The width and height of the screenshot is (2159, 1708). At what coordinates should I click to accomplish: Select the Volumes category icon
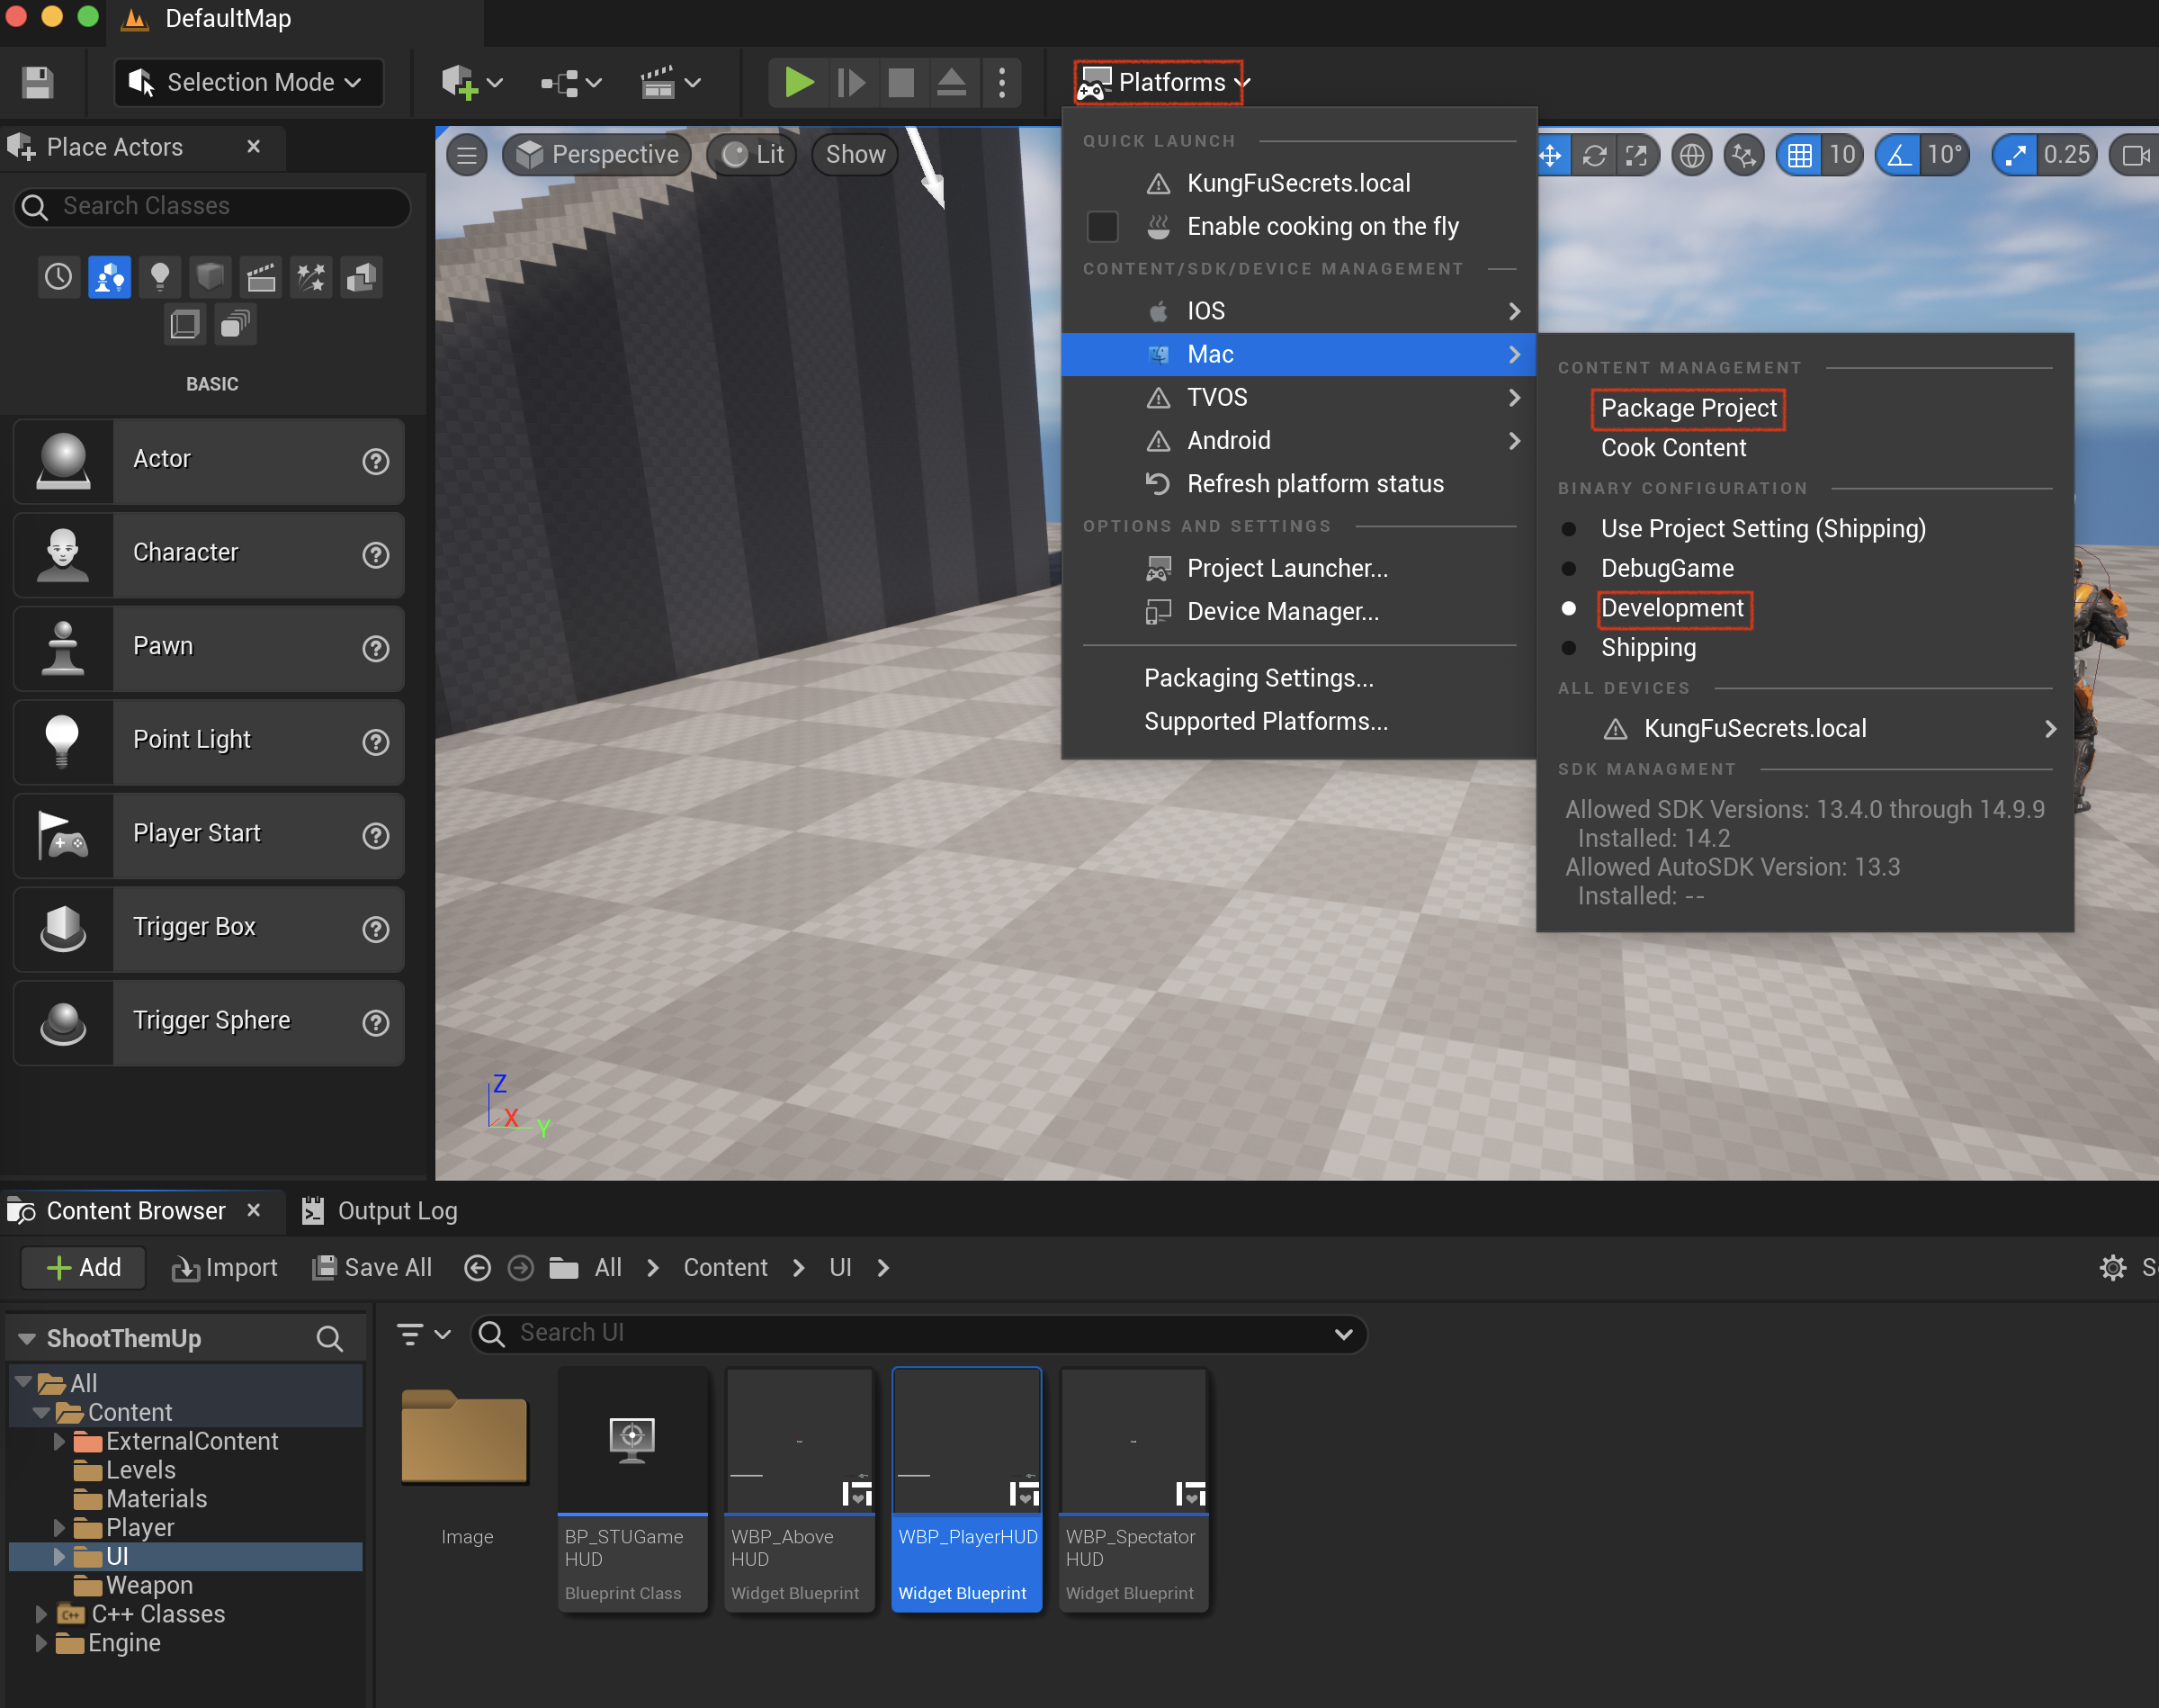click(x=185, y=325)
